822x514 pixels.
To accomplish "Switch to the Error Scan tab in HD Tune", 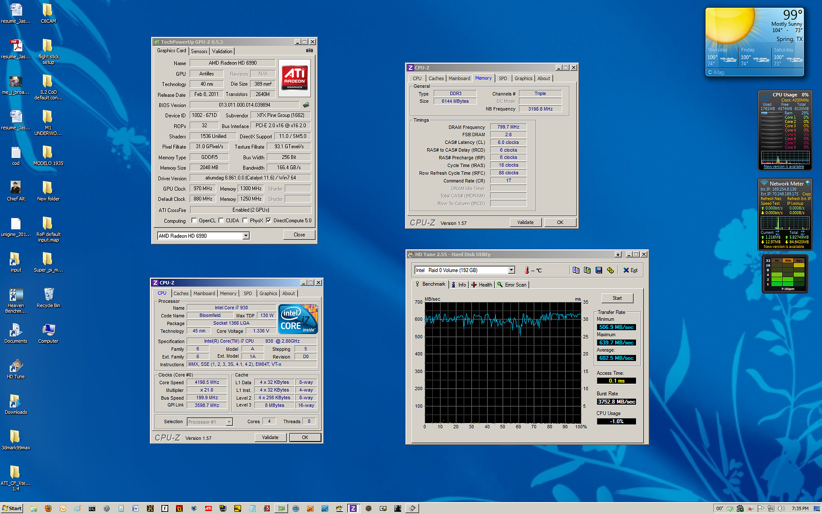I will (x=512, y=285).
